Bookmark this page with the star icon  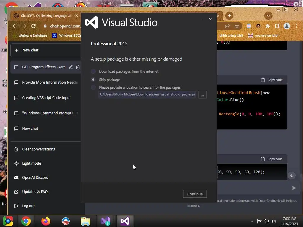(237, 26)
